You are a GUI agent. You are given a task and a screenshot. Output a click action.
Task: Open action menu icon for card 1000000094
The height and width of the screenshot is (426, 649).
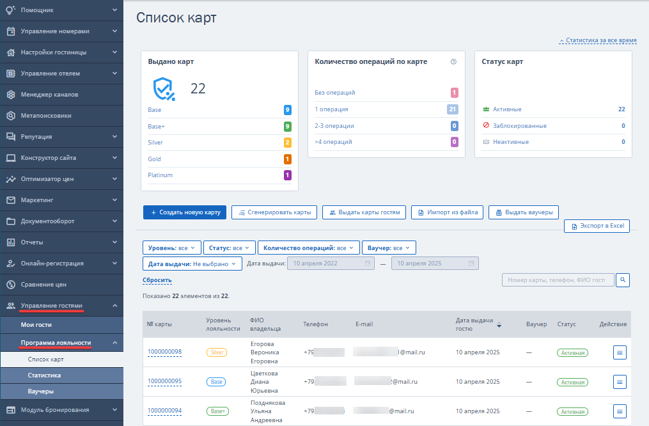tap(619, 411)
